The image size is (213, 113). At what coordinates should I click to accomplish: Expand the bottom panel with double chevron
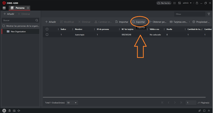209,111
